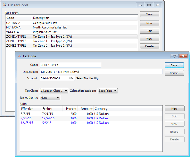The width and height of the screenshot is (190, 157).
Task: Open the Tax Class dropdown
Action: click(54, 91)
